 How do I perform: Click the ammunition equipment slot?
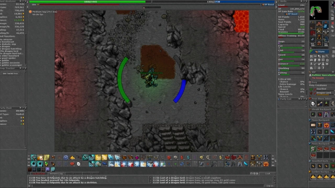point(326,39)
